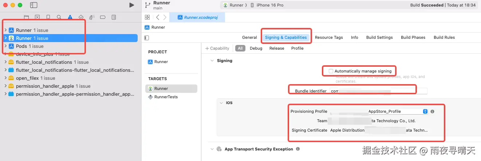Viewport: 481px width, 161px height.
Task: Click the Bundle Identifier text field
Action: (378, 91)
